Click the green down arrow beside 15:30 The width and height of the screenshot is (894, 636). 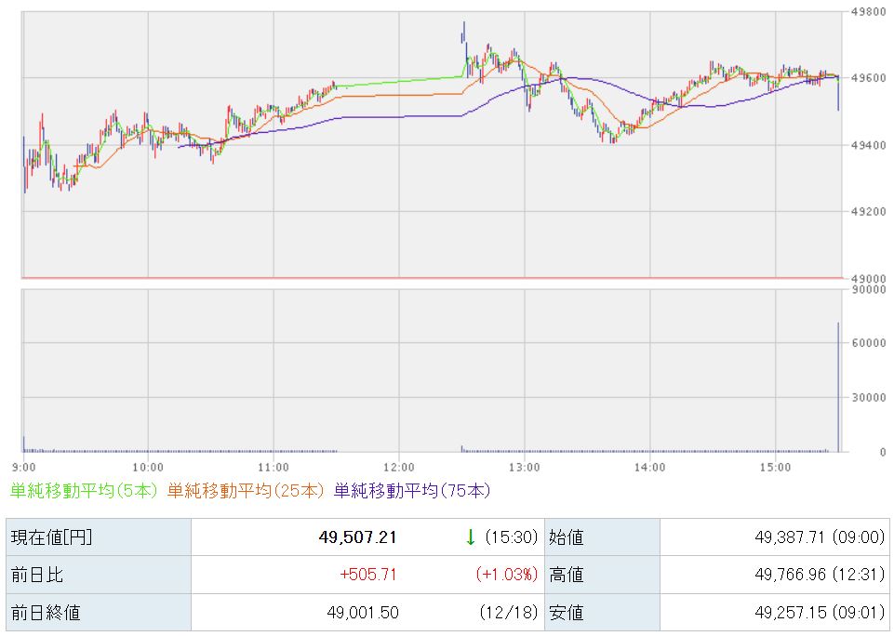pos(471,537)
